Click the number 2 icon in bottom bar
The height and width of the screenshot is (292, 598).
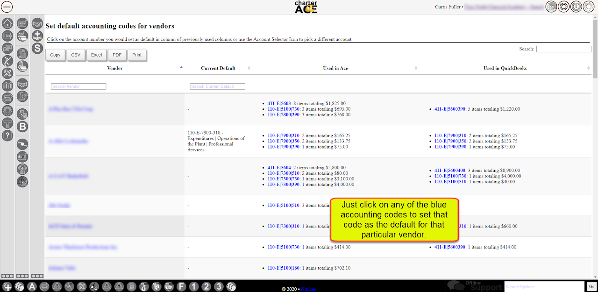click(206, 286)
